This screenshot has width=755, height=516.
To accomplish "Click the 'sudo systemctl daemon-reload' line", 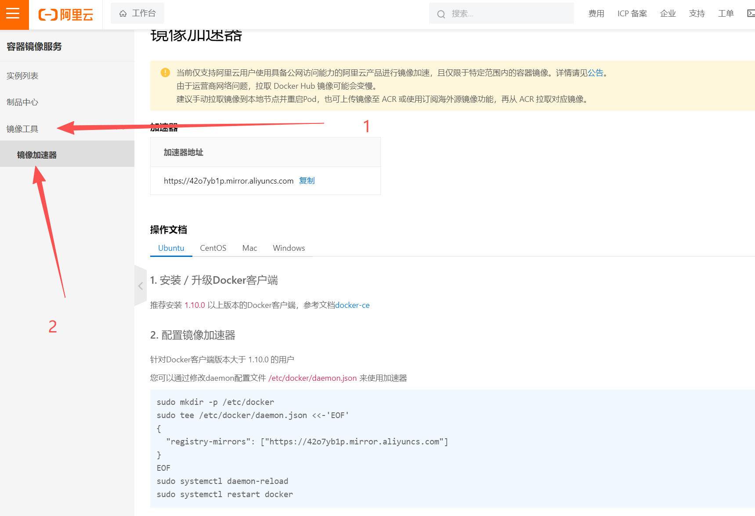I will coord(223,481).
